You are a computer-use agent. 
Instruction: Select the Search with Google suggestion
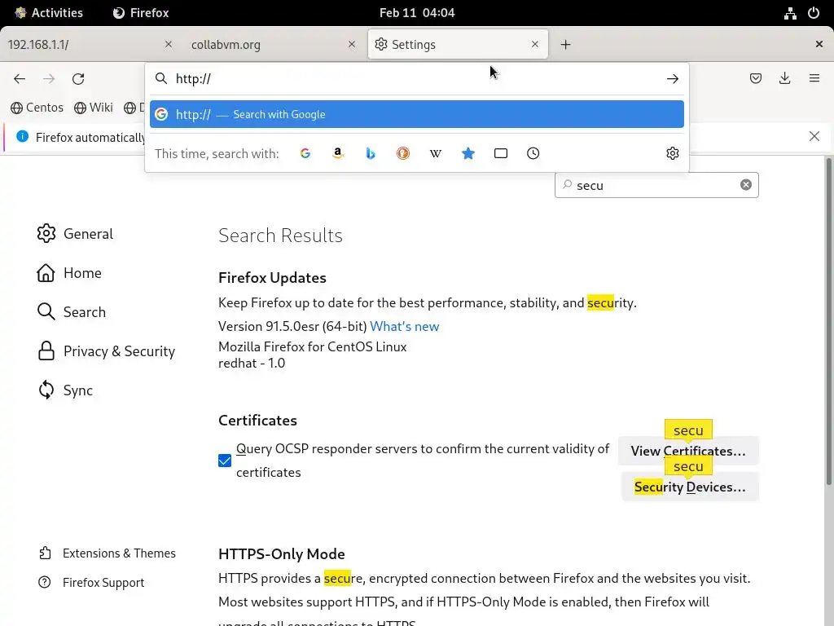pos(416,114)
